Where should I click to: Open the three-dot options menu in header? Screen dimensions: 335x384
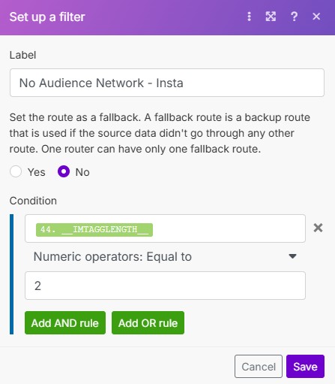(249, 17)
